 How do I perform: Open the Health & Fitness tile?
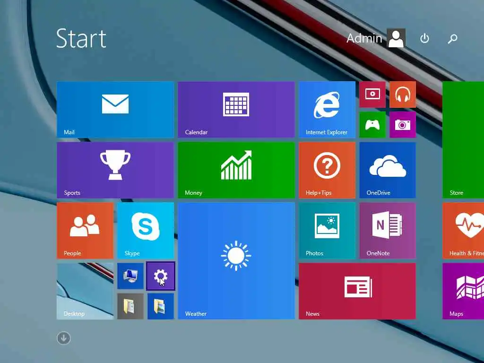[463, 231]
